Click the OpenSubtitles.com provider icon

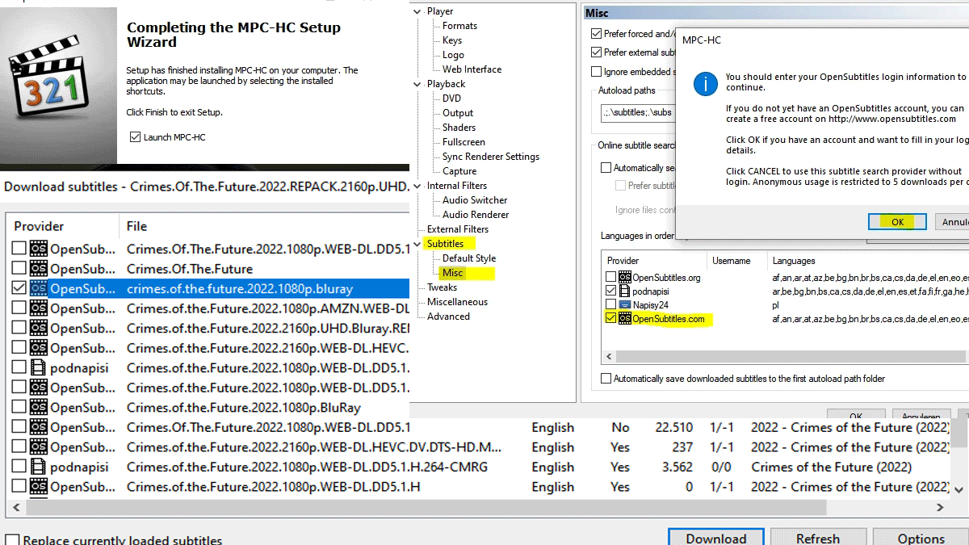tap(624, 319)
